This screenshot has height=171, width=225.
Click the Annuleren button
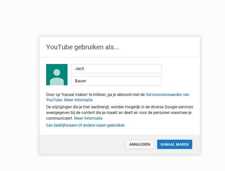pyautogui.click(x=140, y=144)
